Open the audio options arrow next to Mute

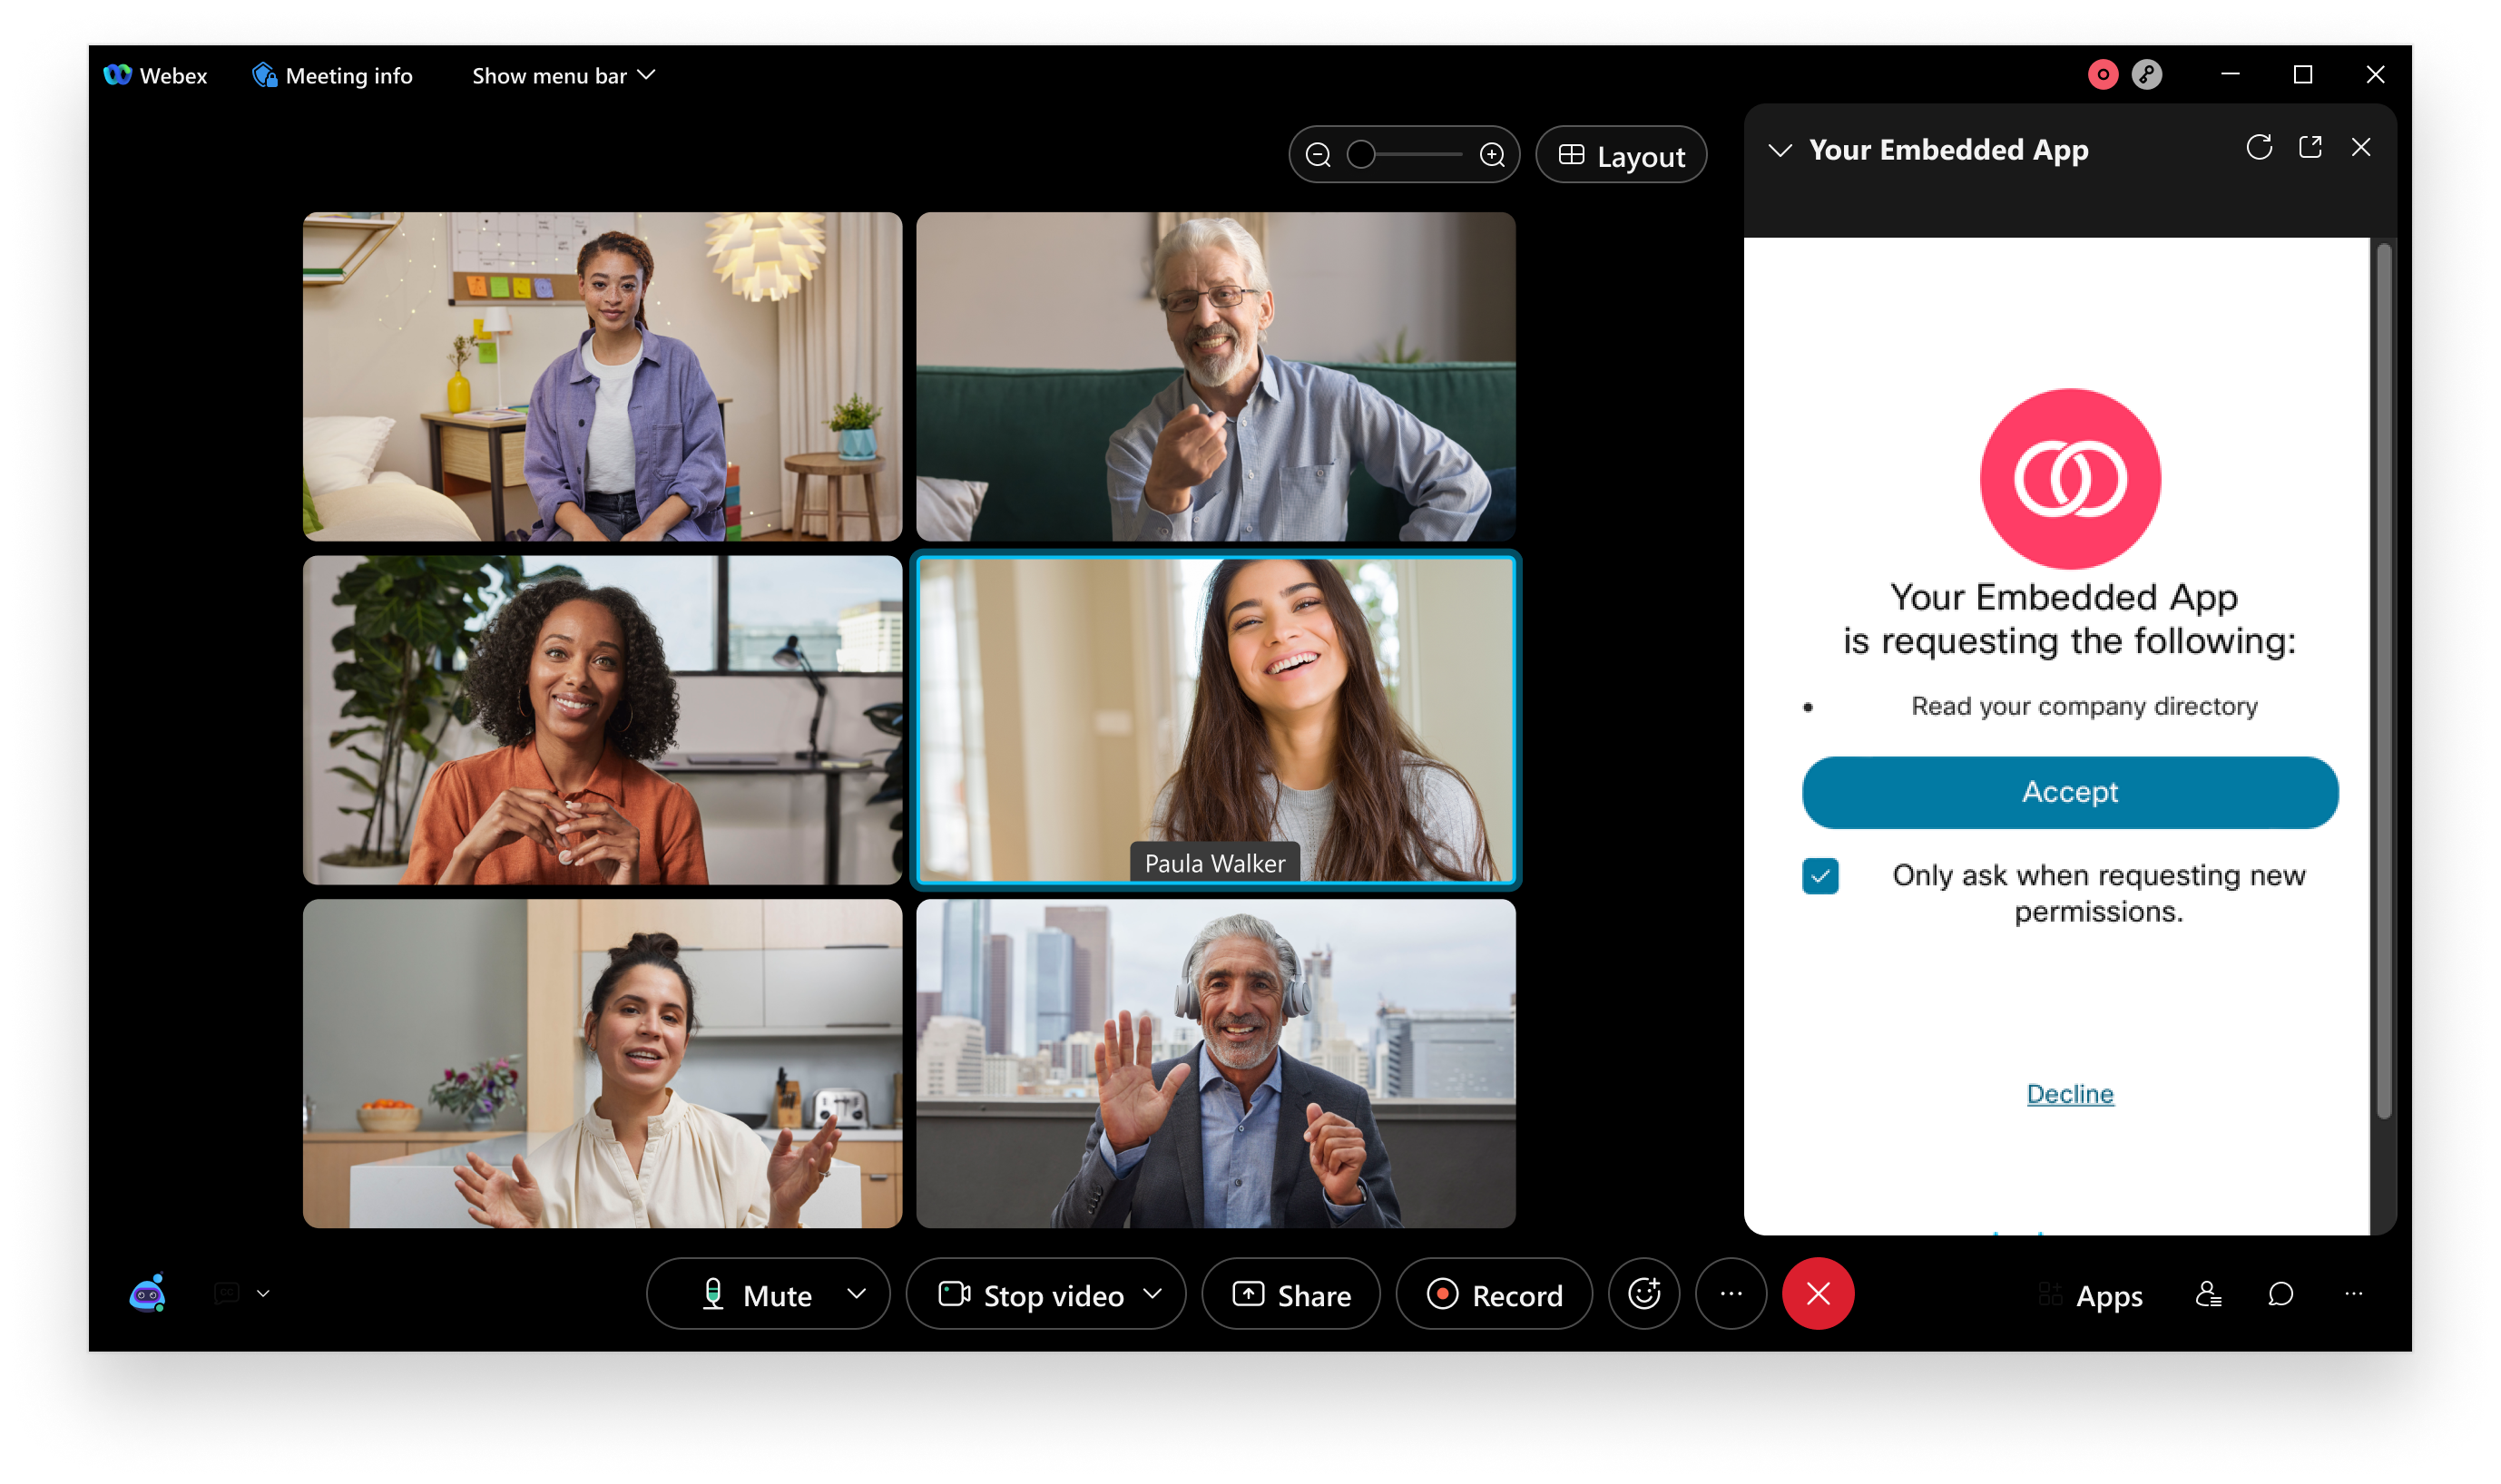click(x=857, y=1294)
